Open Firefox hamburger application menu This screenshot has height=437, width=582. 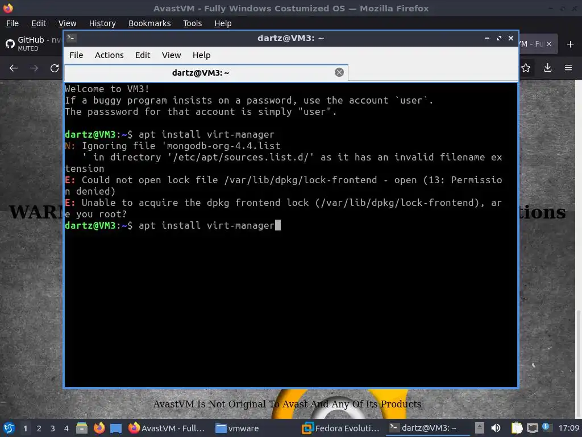(x=568, y=68)
